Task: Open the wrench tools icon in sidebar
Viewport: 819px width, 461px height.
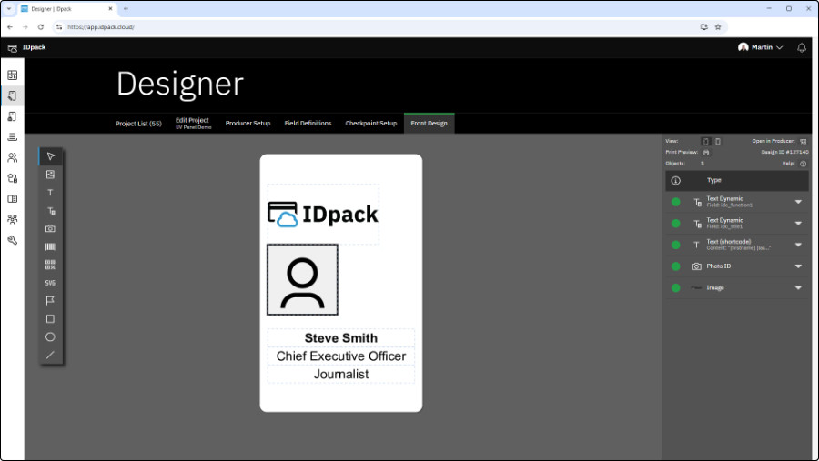Action: 13,240
